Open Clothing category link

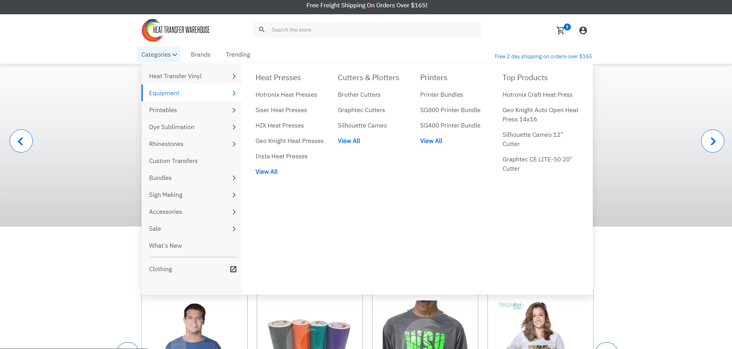(160, 269)
